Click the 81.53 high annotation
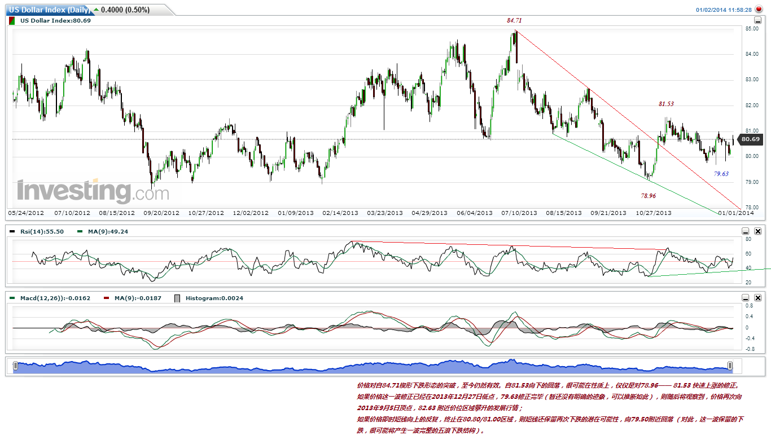Image resolution: width=771 pixels, height=444 pixels. pyautogui.click(x=667, y=104)
